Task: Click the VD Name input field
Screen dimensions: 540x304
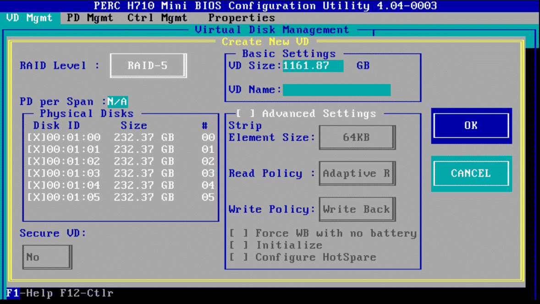Action: 336,90
